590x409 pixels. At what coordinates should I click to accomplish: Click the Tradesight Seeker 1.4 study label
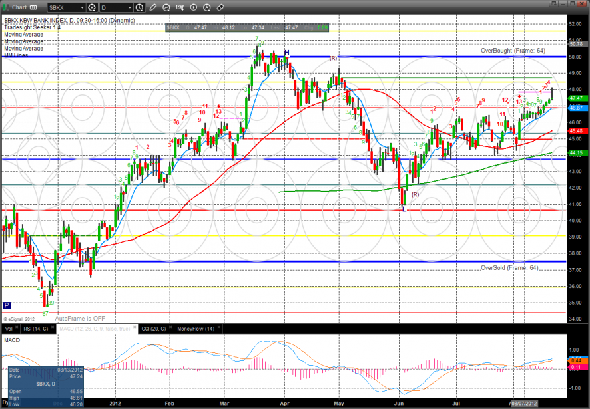pos(33,27)
